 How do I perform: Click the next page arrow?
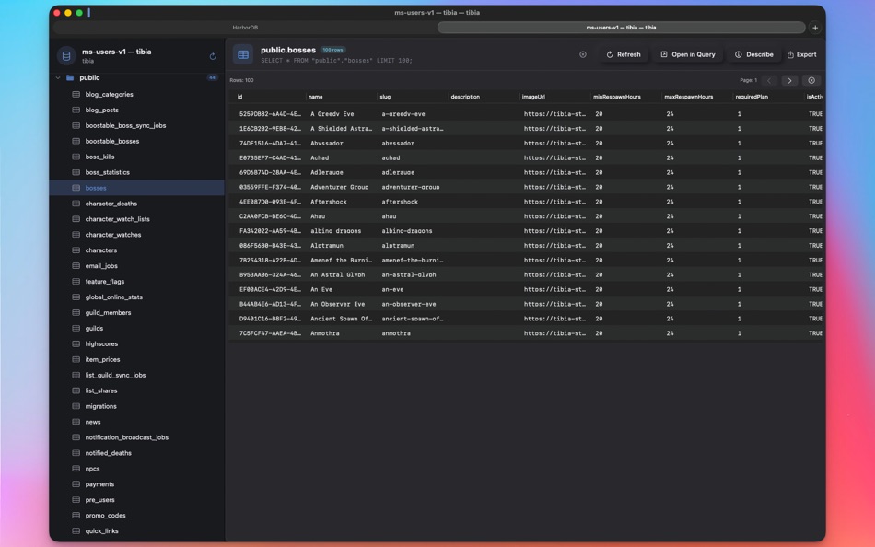coord(790,79)
